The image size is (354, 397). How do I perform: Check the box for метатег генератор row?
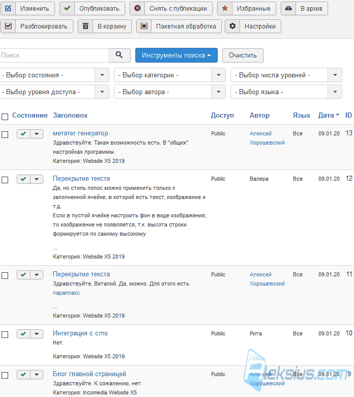[5, 134]
